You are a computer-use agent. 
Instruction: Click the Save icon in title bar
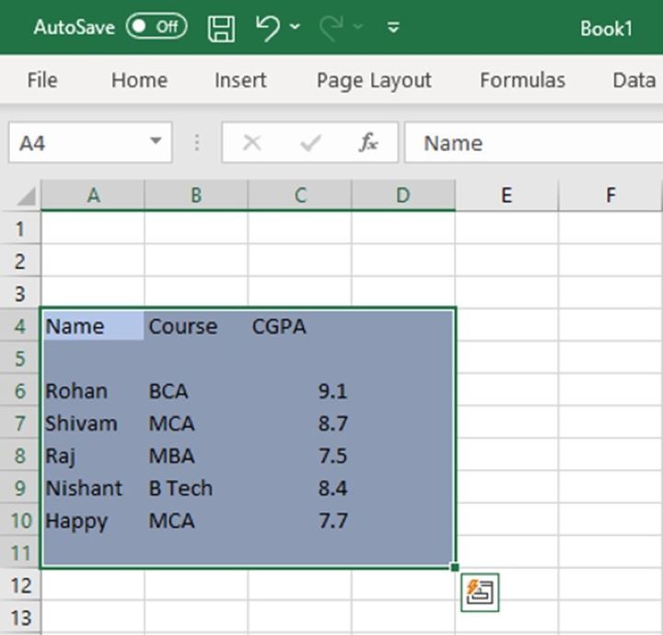[221, 28]
